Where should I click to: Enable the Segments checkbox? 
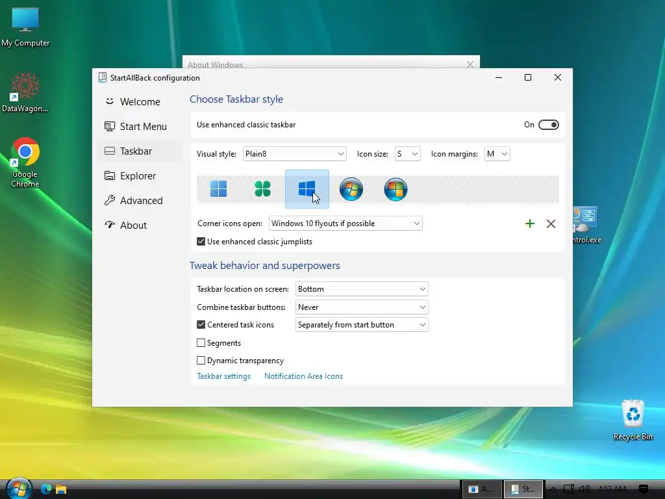click(201, 342)
